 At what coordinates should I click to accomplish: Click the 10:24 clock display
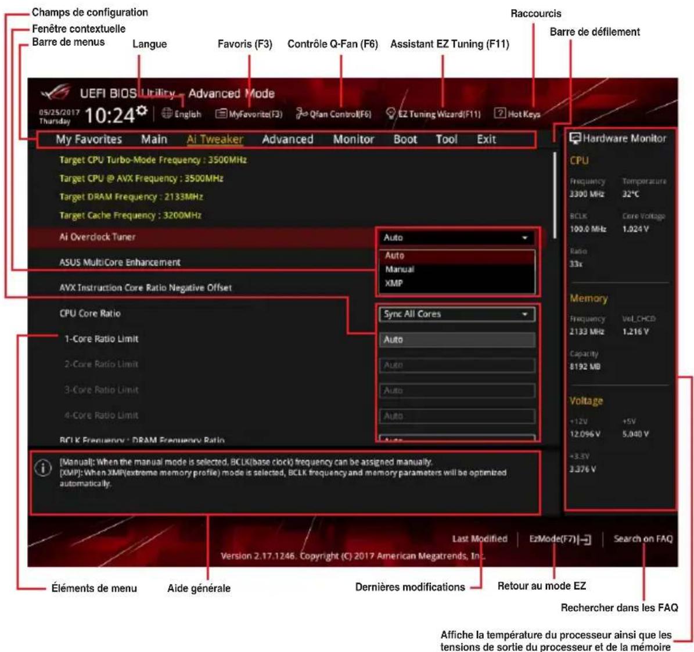click(x=109, y=116)
